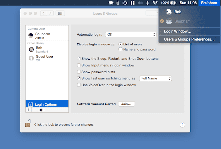Open help with the question mark button

tap(182, 125)
